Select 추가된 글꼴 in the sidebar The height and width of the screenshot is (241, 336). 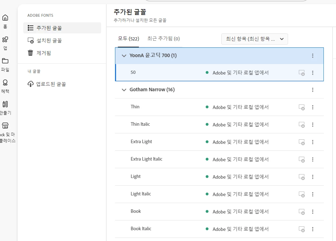(62, 28)
